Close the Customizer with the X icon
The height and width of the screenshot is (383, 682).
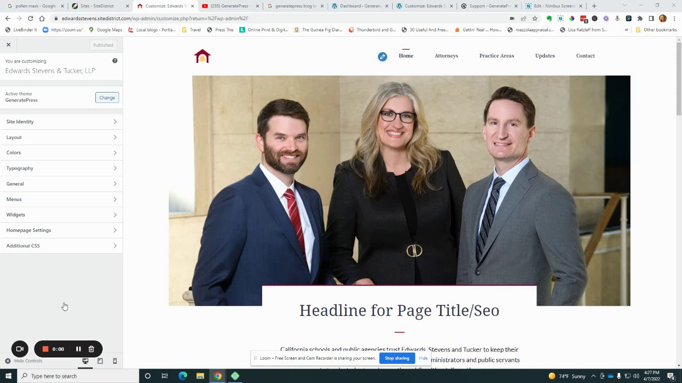coord(9,45)
